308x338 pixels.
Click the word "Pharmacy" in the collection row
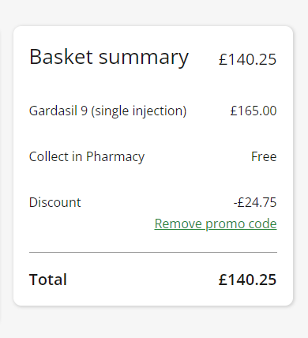point(115,157)
